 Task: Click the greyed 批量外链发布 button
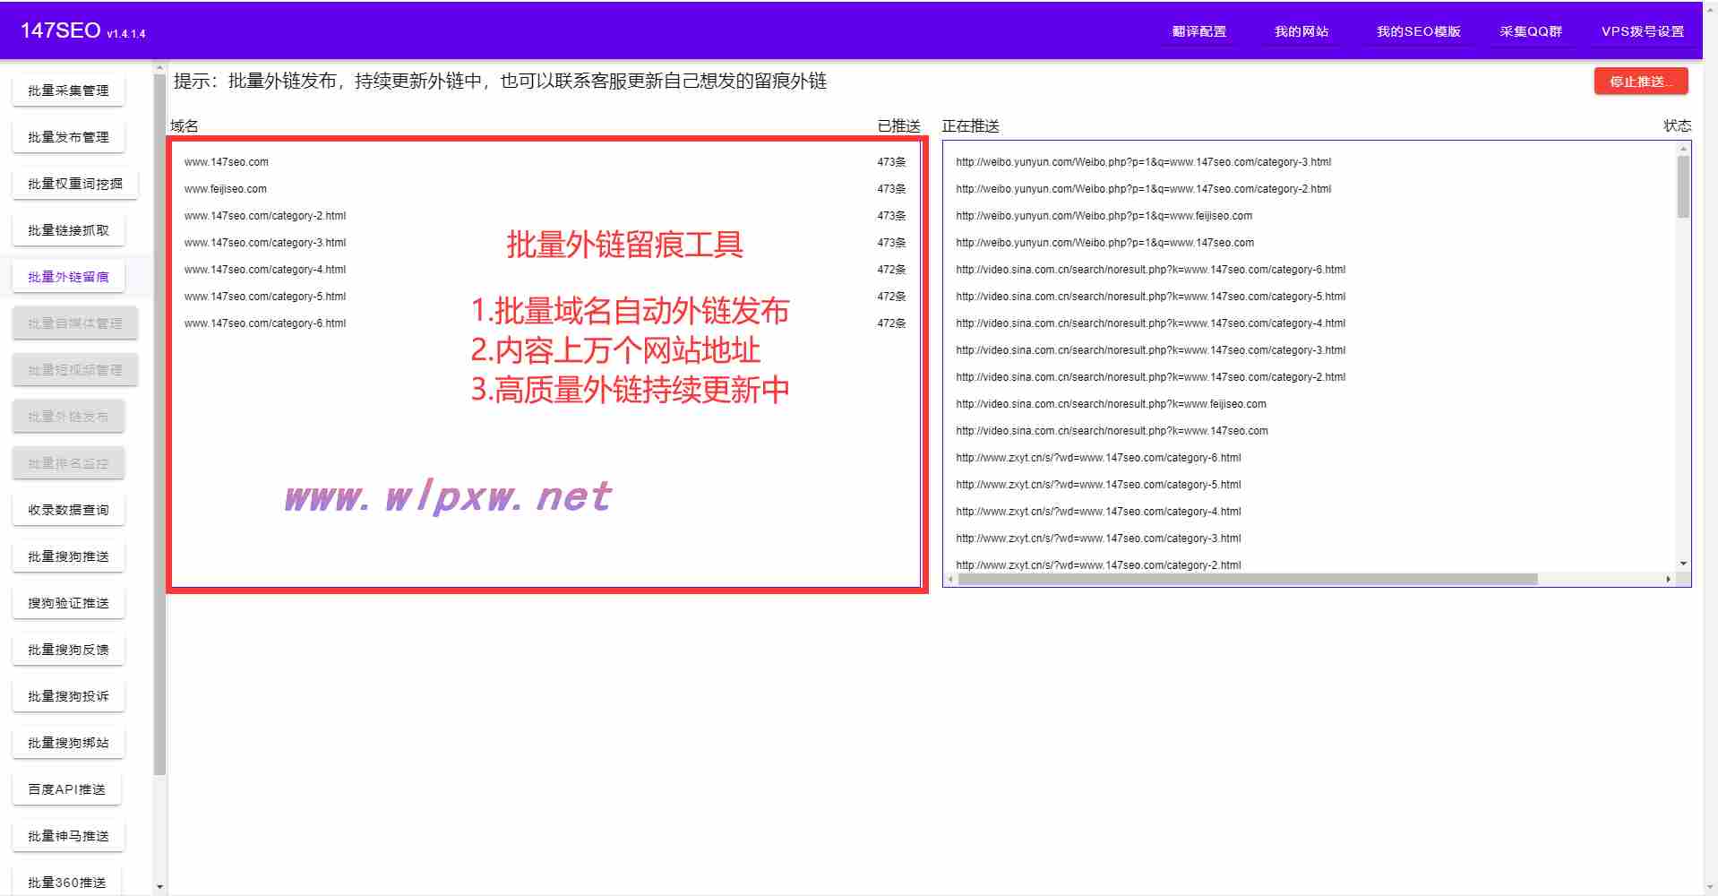coord(68,417)
